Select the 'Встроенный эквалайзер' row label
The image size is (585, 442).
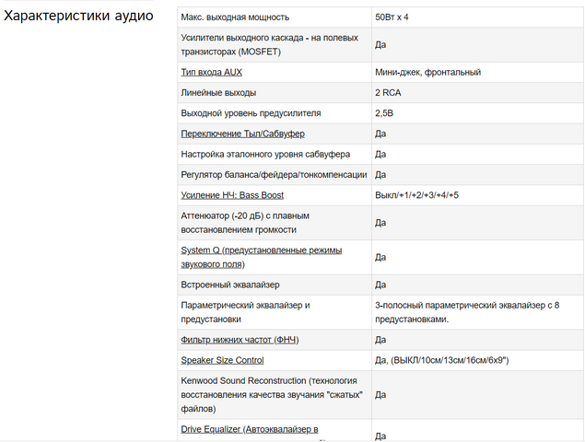pyautogui.click(x=230, y=285)
